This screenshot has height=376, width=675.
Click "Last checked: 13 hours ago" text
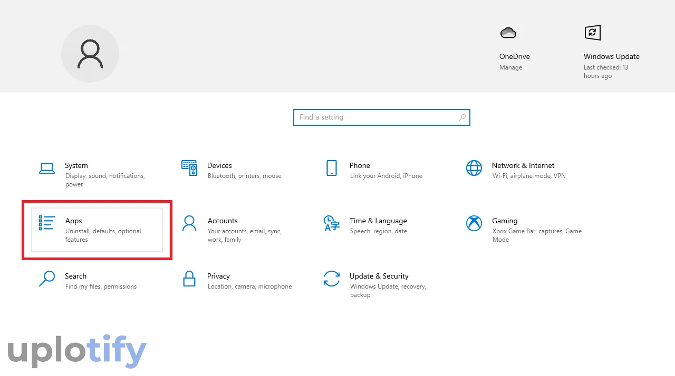click(x=606, y=72)
